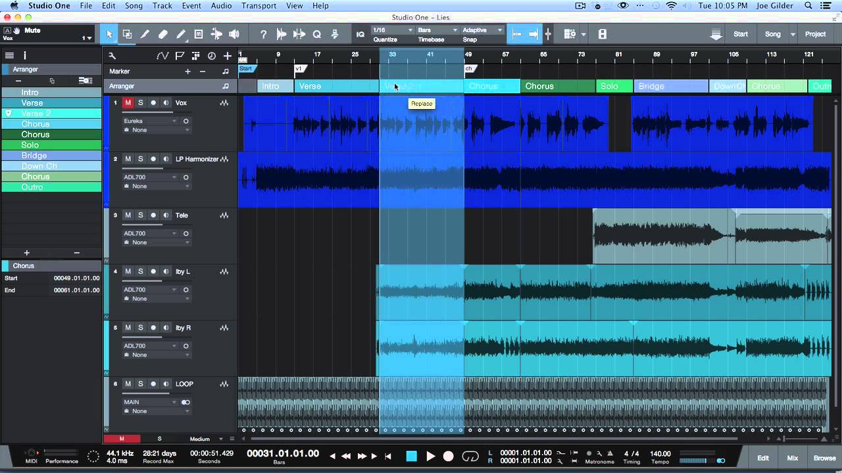
Task: Open LOOP track MAIN output dropdown
Action: (x=150, y=402)
